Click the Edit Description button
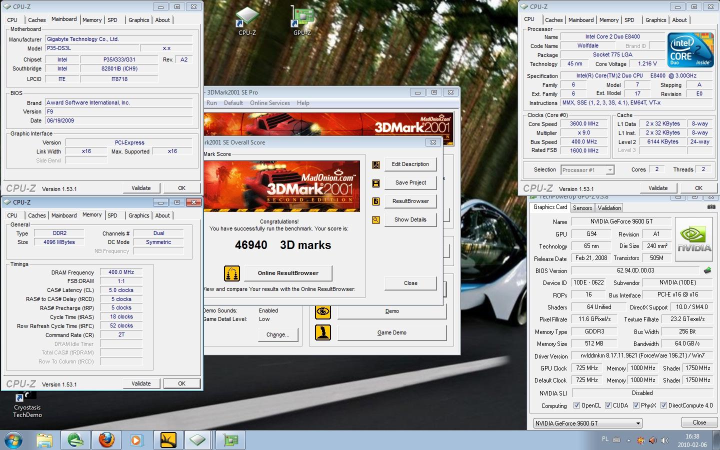The image size is (720, 450). click(410, 164)
